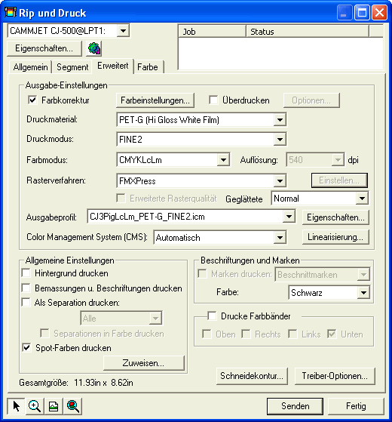Select the arrow pointer tool
392x422 pixels.
coord(16,406)
